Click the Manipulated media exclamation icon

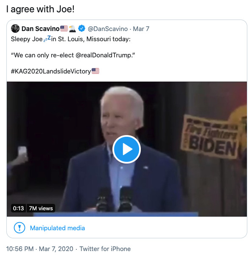pyautogui.click(x=20, y=228)
